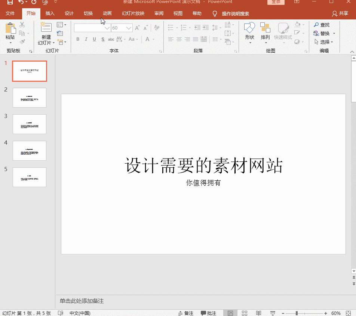356x316 pixels.
Task: Toggle Italic formatting
Action: [x=86, y=39]
